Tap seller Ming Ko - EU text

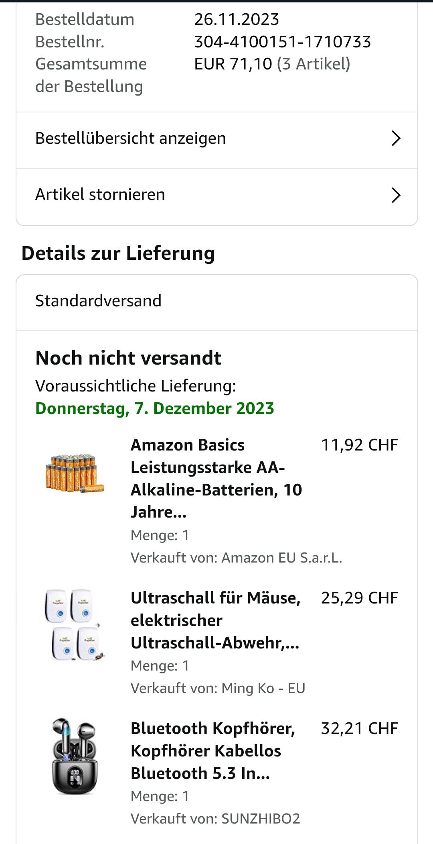coord(263,688)
